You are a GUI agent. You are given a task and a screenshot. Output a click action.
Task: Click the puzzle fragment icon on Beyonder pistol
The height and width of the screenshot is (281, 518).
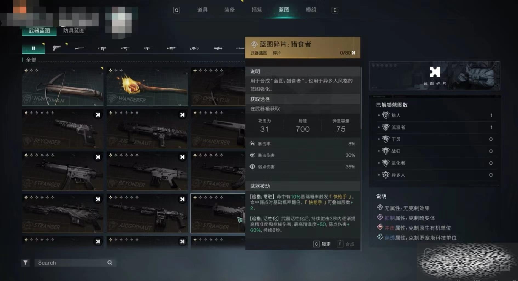coord(98,115)
